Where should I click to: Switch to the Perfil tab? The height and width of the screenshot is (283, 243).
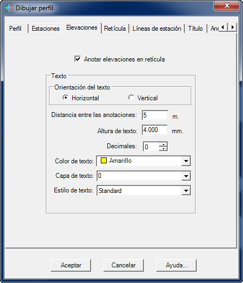tap(16, 29)
